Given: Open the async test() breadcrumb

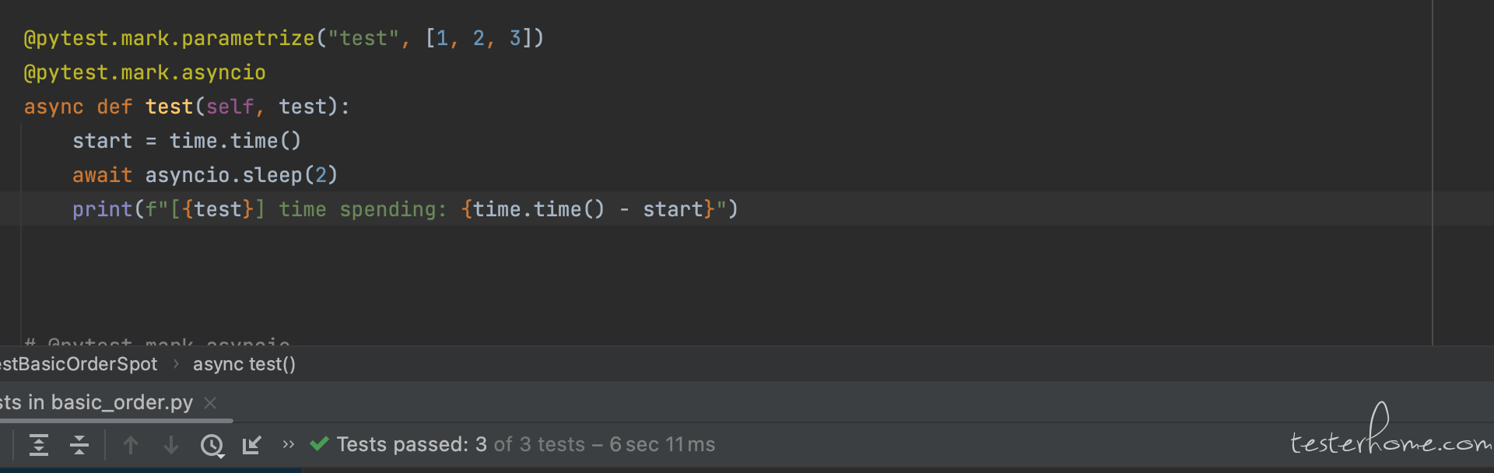Looking at the screenshot, I should click(x=244, y=364).
